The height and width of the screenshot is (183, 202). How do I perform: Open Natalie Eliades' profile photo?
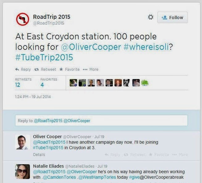click(23, 171)
